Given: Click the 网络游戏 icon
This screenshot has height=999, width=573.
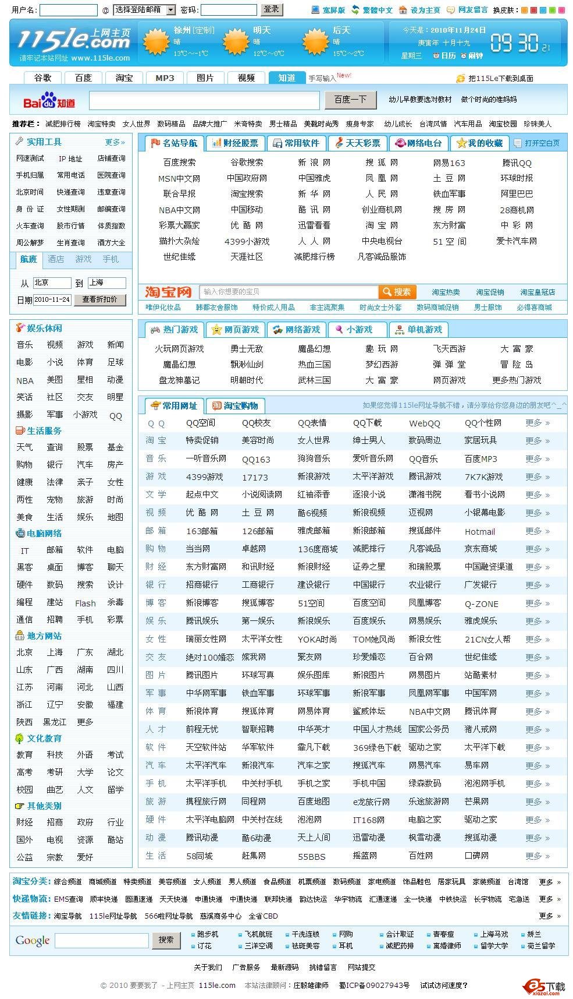Looking at the screenshot, I should 277,330.
